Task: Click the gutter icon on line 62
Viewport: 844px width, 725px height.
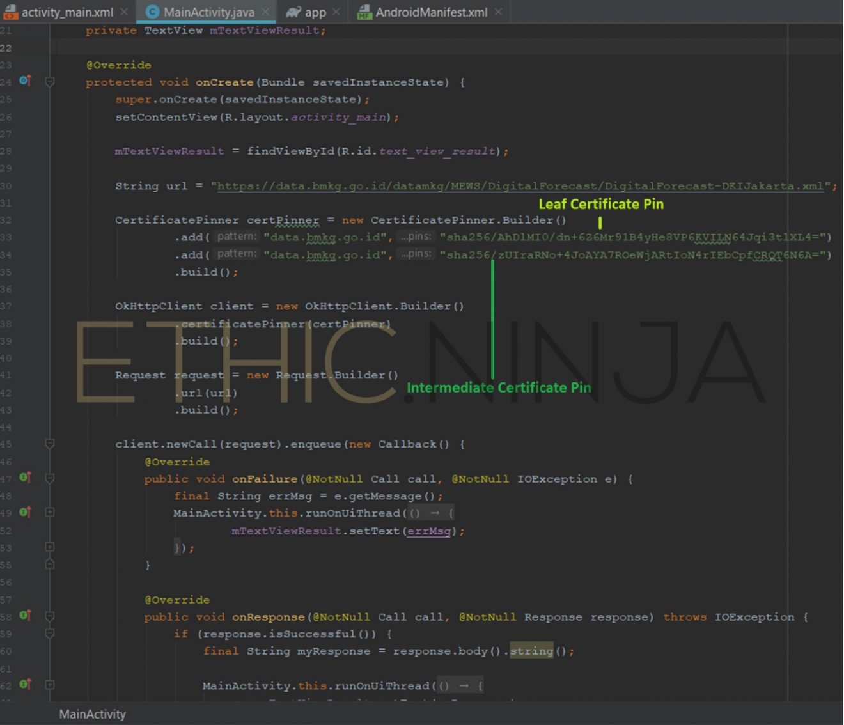Action: pos(25,685)
